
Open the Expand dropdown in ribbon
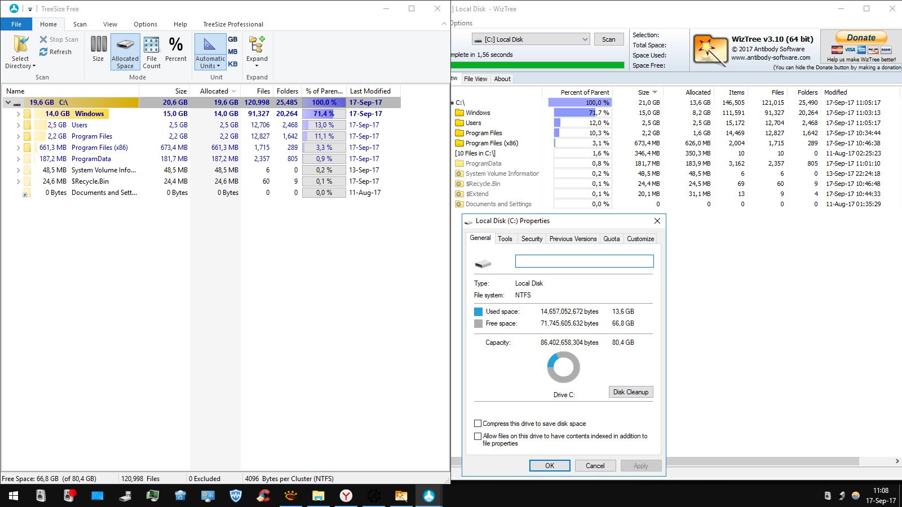[x=257, y=52]
